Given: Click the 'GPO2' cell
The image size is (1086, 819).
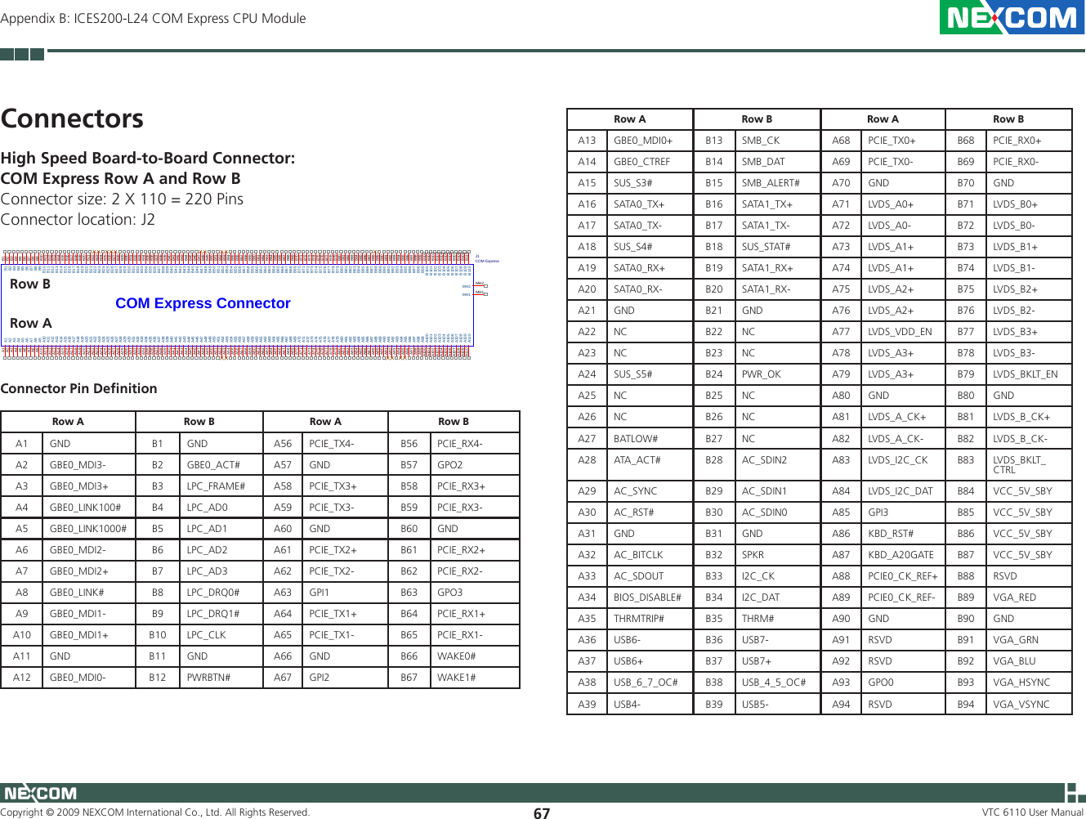Looking at the screenshot, I should [475, 464].
